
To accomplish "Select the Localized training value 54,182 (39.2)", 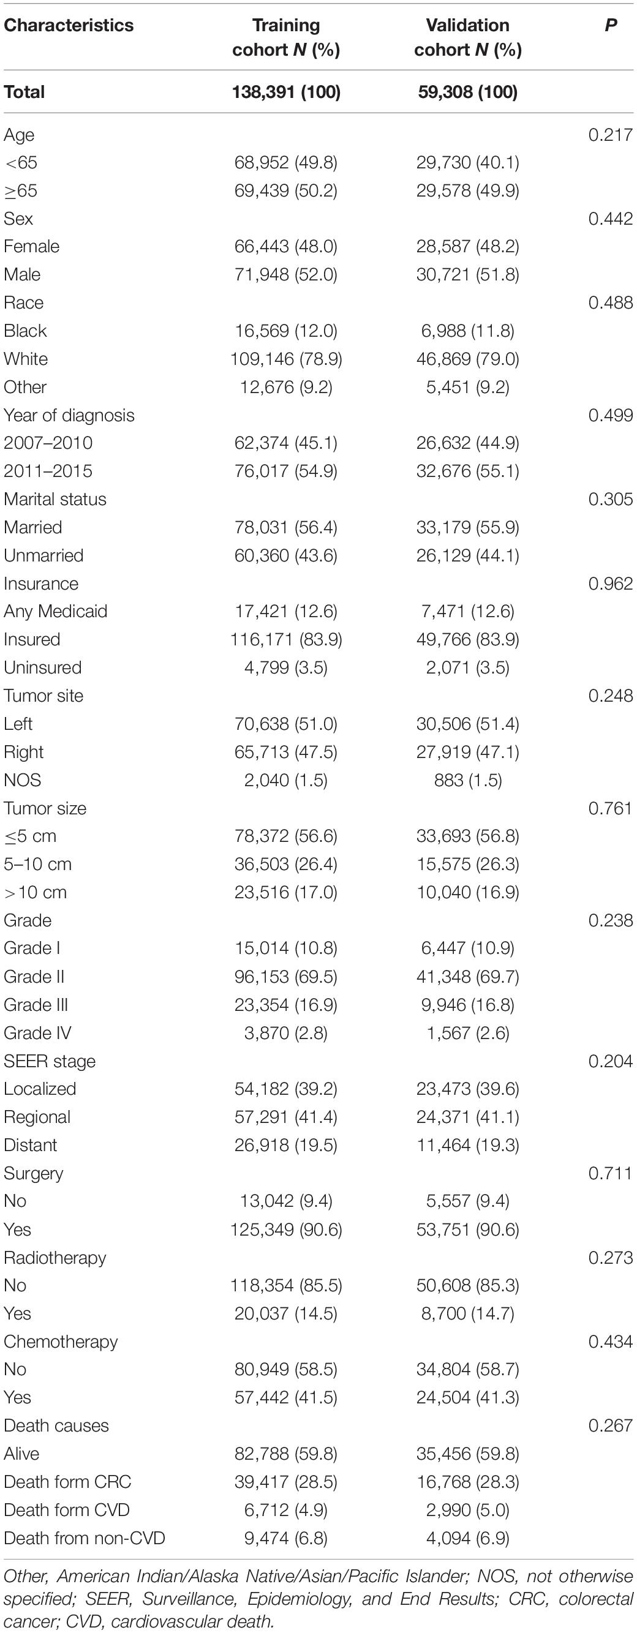I will [x=286, y=1089].
